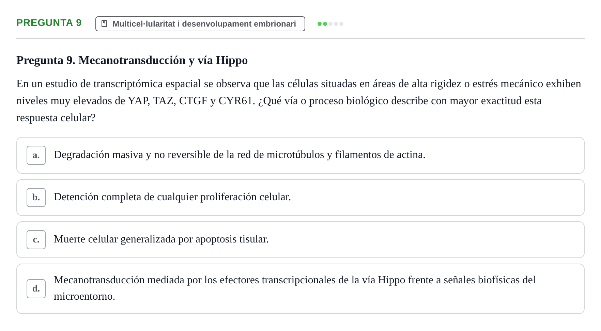This screenshot has height=331, width=601.
Task: Select answer option c about apoptosis
Action: [x=300, y=240]
